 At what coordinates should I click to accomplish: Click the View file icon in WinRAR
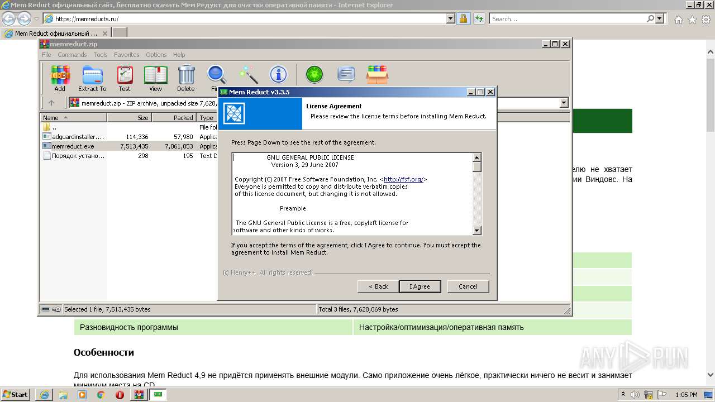coord(155,79)
